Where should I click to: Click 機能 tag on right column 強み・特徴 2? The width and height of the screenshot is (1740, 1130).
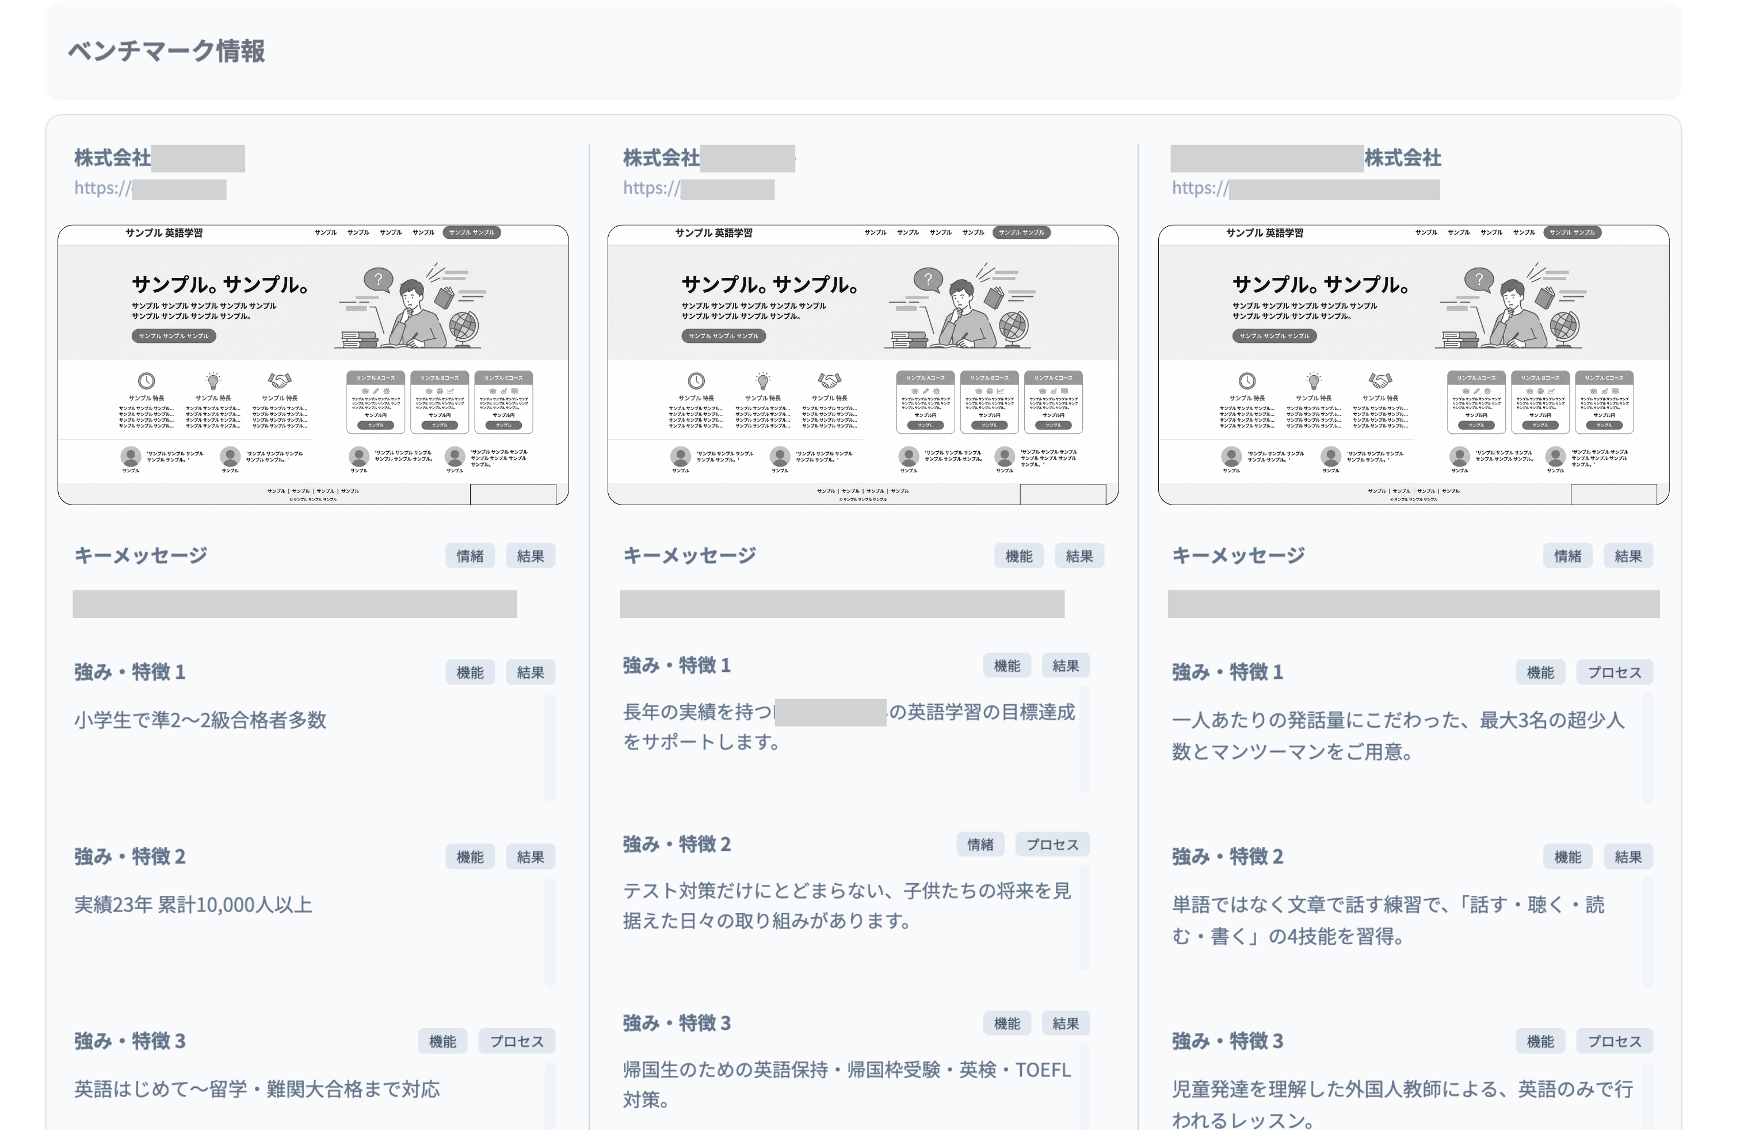pyautogui.click(x=1567, y=857)
